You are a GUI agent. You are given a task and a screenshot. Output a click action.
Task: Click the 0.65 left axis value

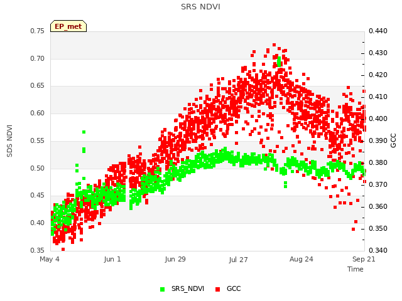click(38, 85)
